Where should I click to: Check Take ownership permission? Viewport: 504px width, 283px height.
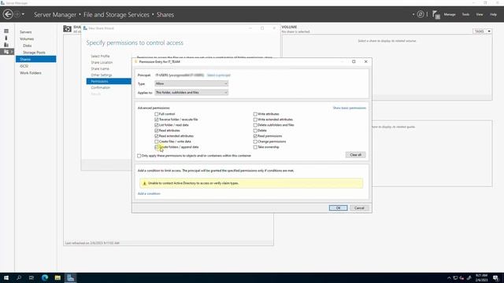(255, 147)
